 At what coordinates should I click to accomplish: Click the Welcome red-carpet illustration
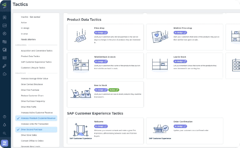pos(81,130)
